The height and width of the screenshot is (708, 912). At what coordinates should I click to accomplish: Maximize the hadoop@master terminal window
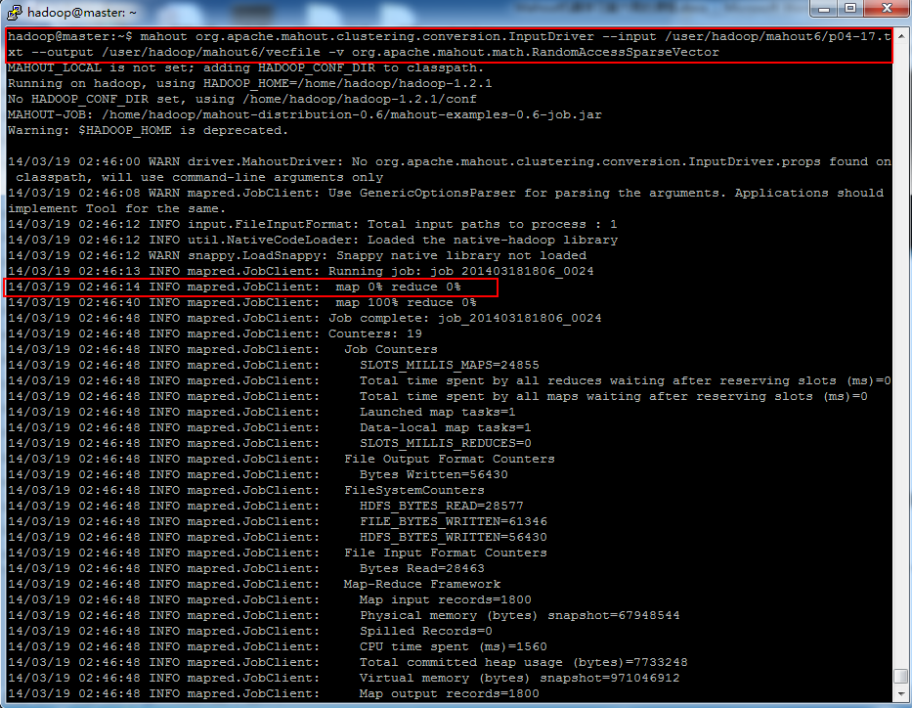(x=850, y=9)
